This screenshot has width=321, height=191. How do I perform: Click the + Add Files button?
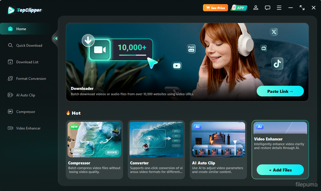click(x=280, y=170)
